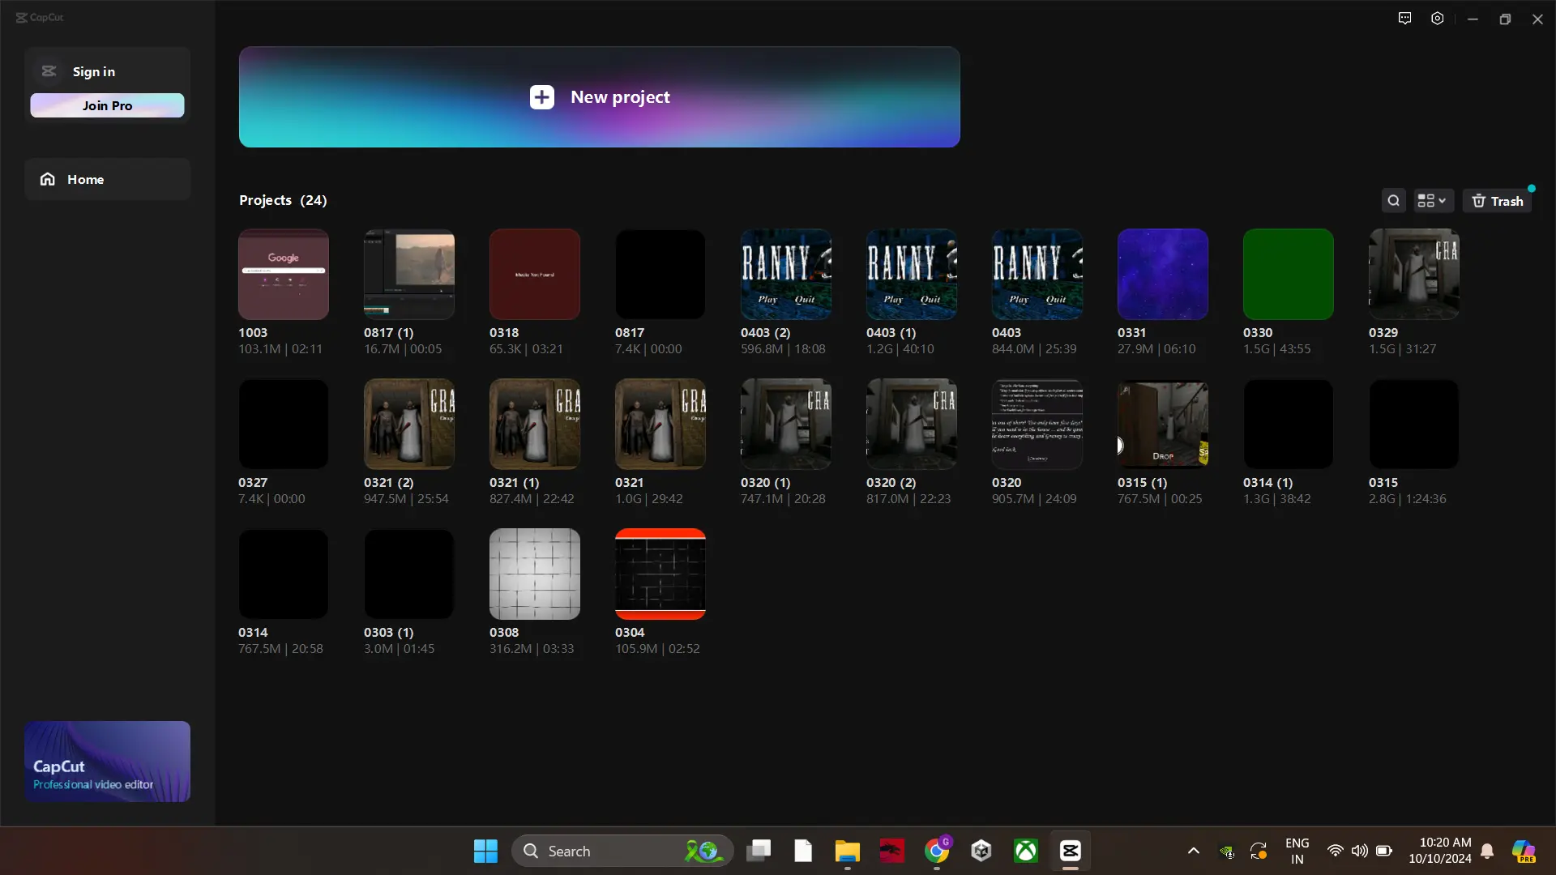Click the ENG IN language indicator
This screenshot has height=875, width=1556.
[1297, 851]
